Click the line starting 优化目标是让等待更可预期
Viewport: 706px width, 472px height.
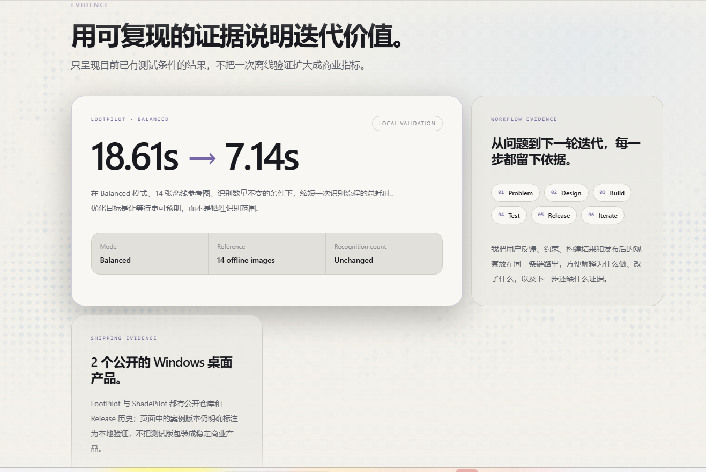(176, 208)
